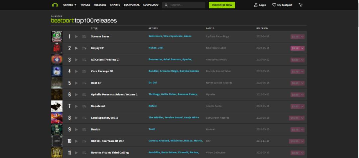Open the Wakaan label link
Viewport: 359px width, 158px height.
[211, 129]
